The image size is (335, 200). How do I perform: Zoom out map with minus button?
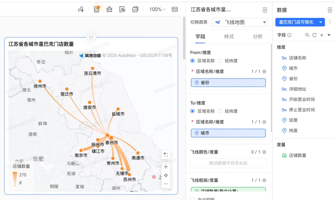pos(166,184)
